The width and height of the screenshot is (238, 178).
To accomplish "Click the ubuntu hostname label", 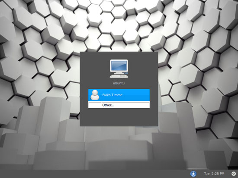I will click(x=119, y=83).
